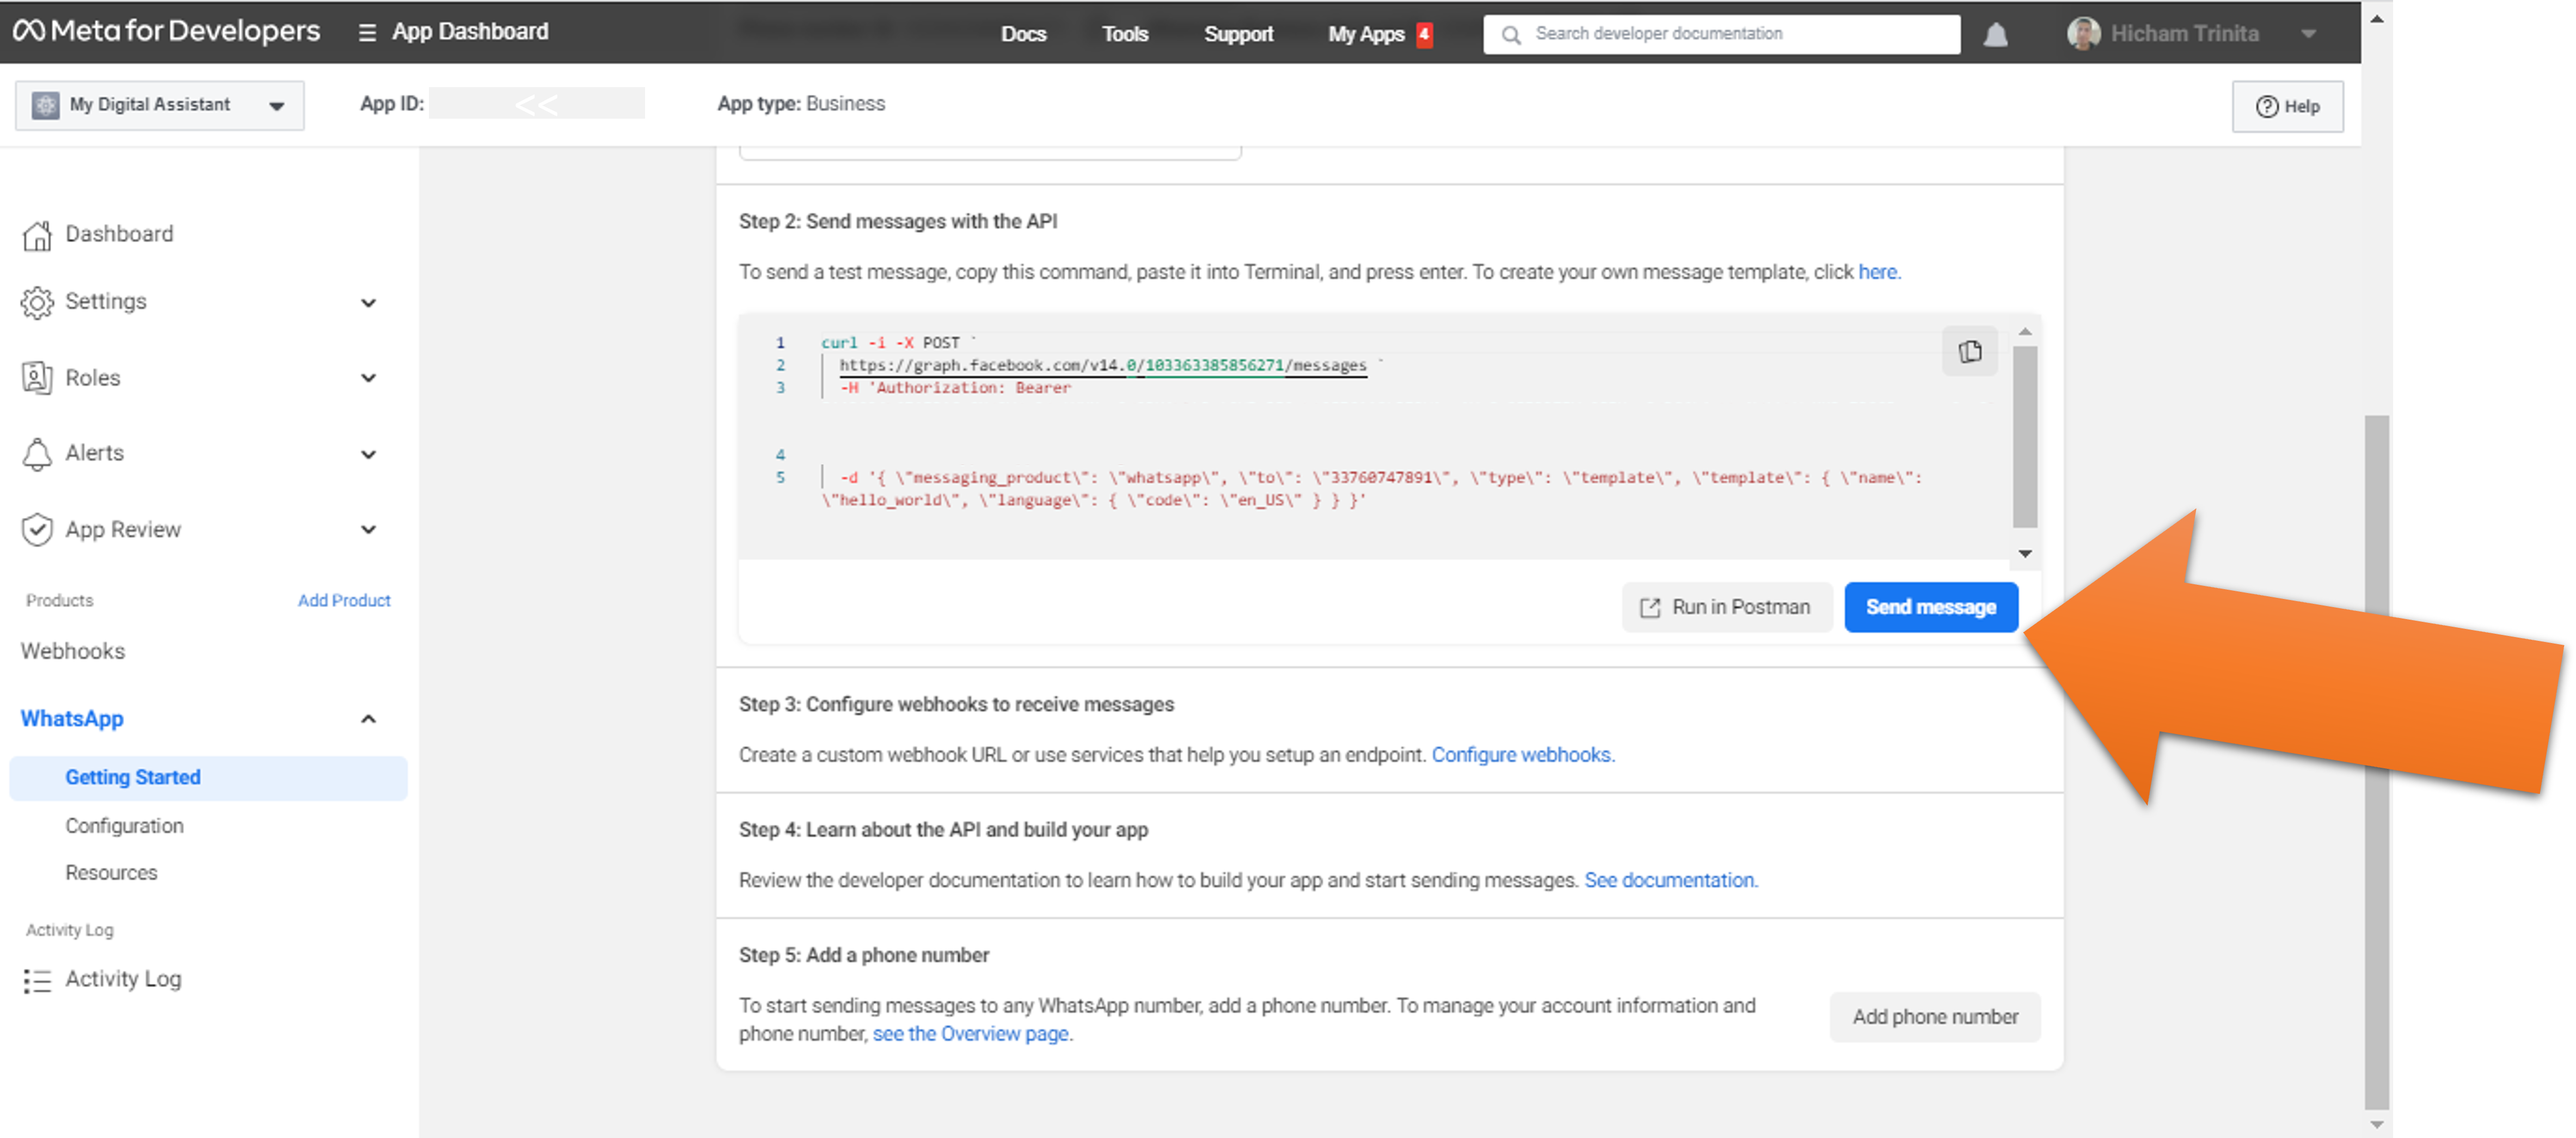Expand the Settings section chevron
The width and height of the screenshot is (2576, 1138).
tap(368, 303)
